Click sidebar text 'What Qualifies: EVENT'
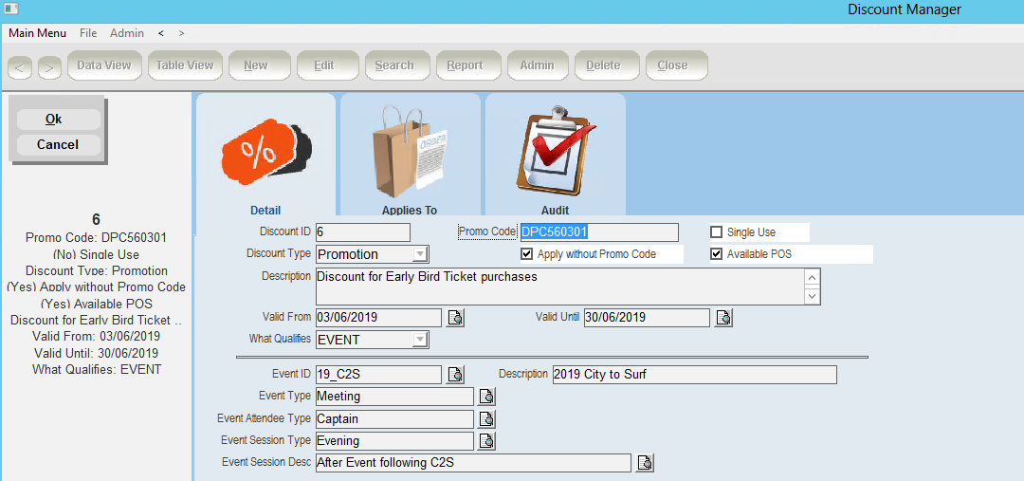1024x481 pixels. pos(96,369)
